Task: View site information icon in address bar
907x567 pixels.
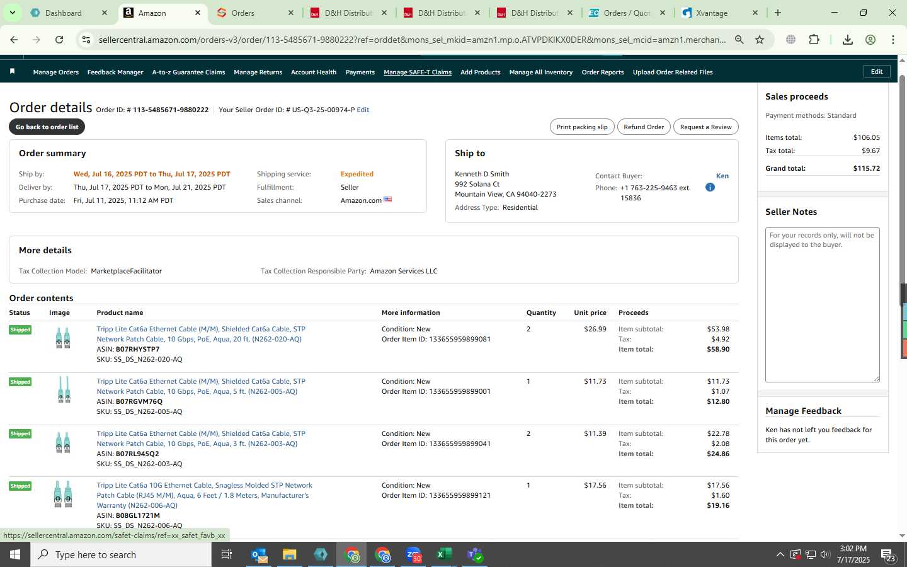Action: (x=86, y=40)
